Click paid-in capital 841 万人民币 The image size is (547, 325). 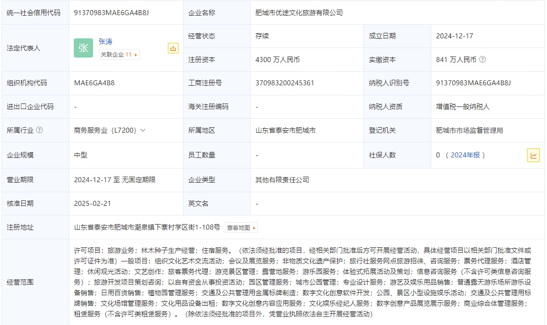[x=456, y=60]
